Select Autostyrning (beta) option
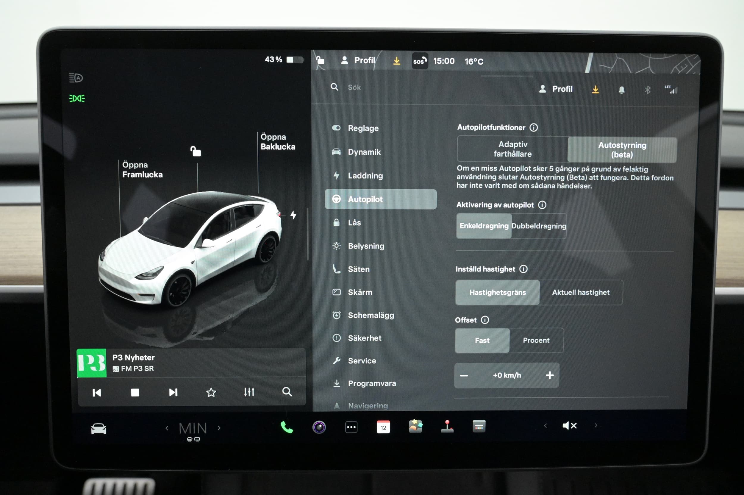 click(622, 150)
